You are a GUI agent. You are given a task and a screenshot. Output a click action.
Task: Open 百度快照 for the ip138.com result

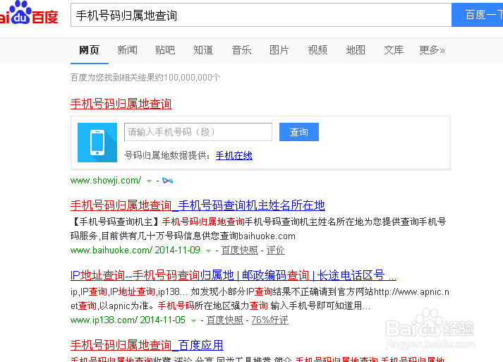pos(225,320)
